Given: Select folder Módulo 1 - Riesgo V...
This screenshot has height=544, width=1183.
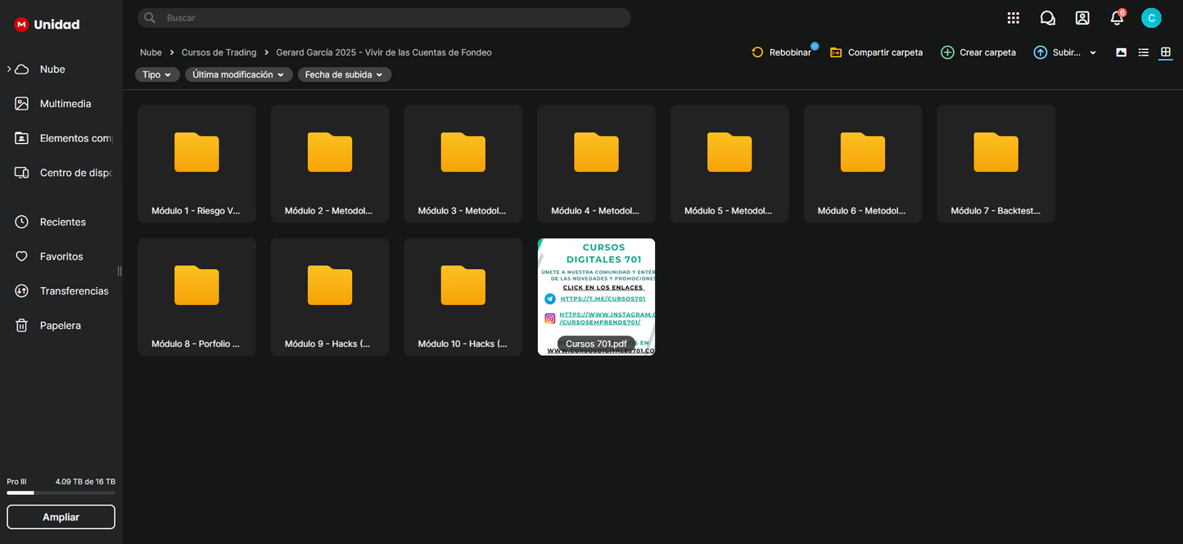Looking at the screenshot, I should pyautogui.click(x=196, y=164).
